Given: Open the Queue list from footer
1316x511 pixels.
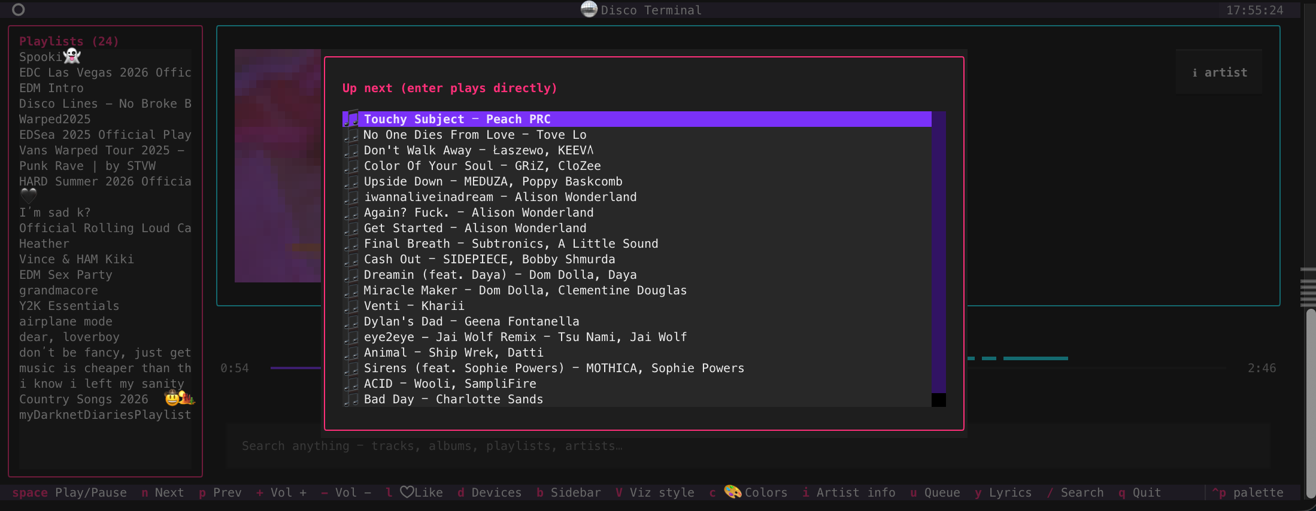Looking at the screenshot, I should pyautogui.click(x=935, y=492).
